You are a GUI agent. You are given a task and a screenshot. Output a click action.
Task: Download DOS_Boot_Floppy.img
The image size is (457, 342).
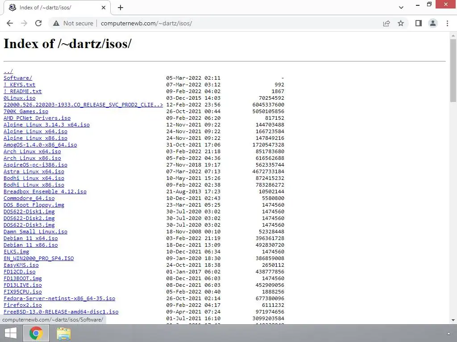(34, 205)
